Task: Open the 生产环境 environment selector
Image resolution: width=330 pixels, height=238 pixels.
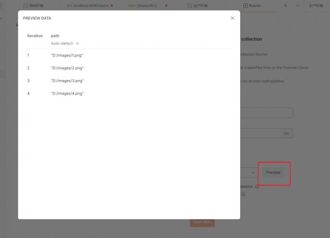Action: pos(316,6)
